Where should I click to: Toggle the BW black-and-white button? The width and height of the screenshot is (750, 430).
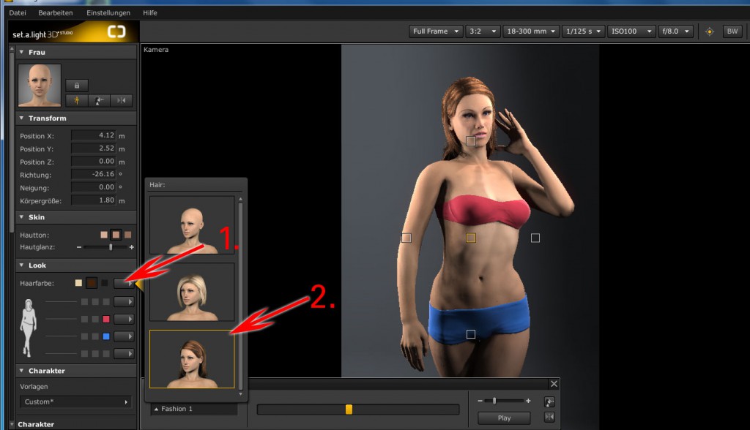[x=732, y=31]
